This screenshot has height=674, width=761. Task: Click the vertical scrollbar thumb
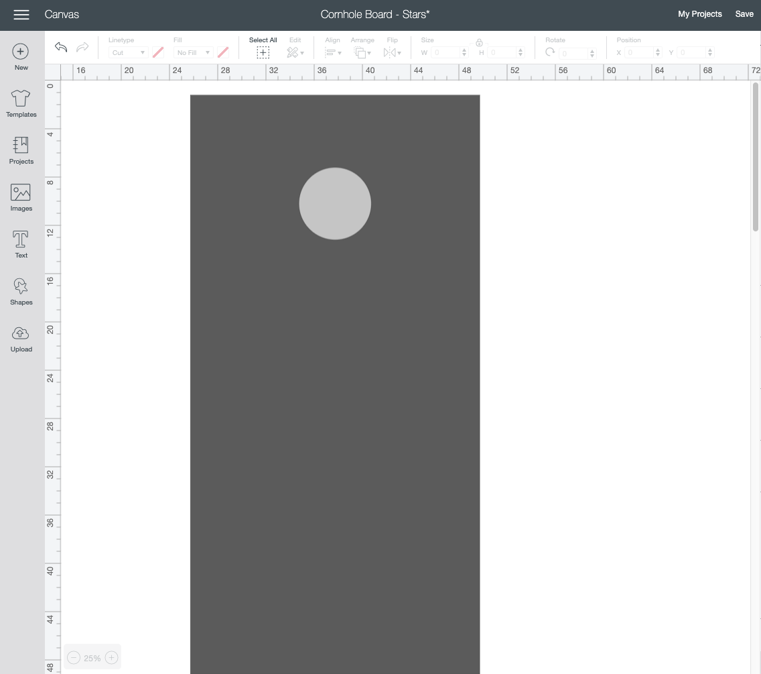755,156
